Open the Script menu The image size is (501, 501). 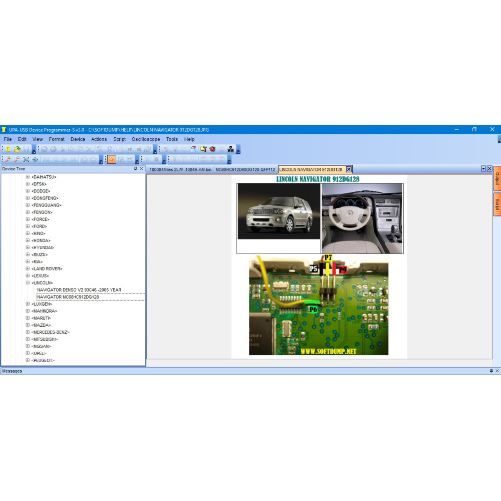[120, 139]
